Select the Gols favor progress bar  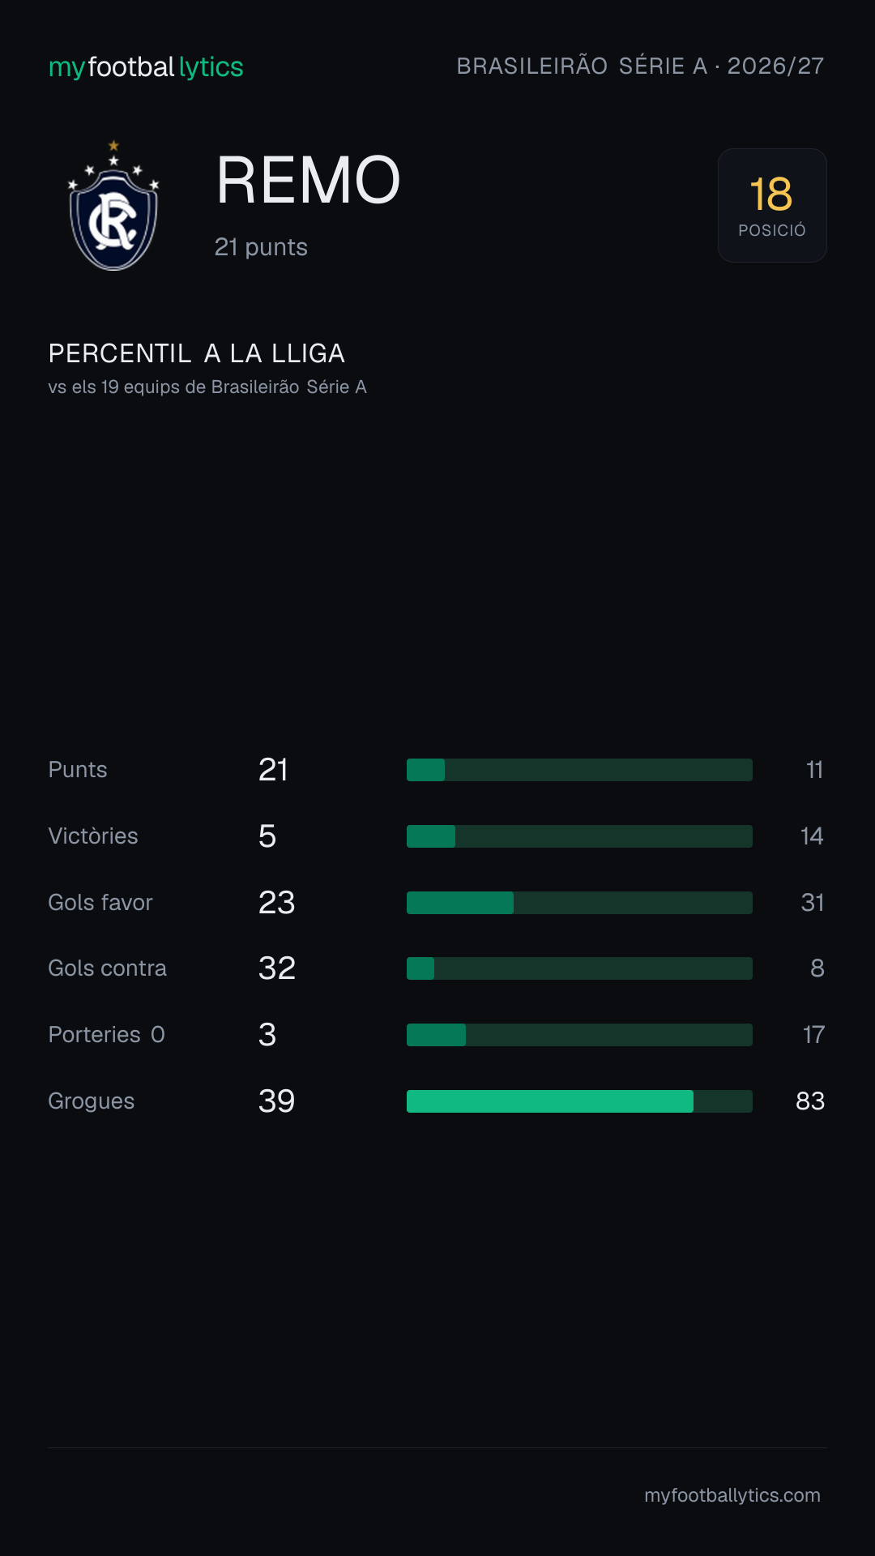point(579,903)
